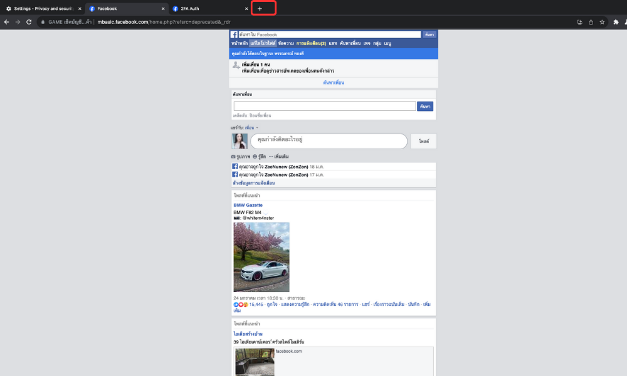Viewport: 627px width, 376px height.
Task: Switch to the 2FA Auth tab
Action: pos(209,8)
